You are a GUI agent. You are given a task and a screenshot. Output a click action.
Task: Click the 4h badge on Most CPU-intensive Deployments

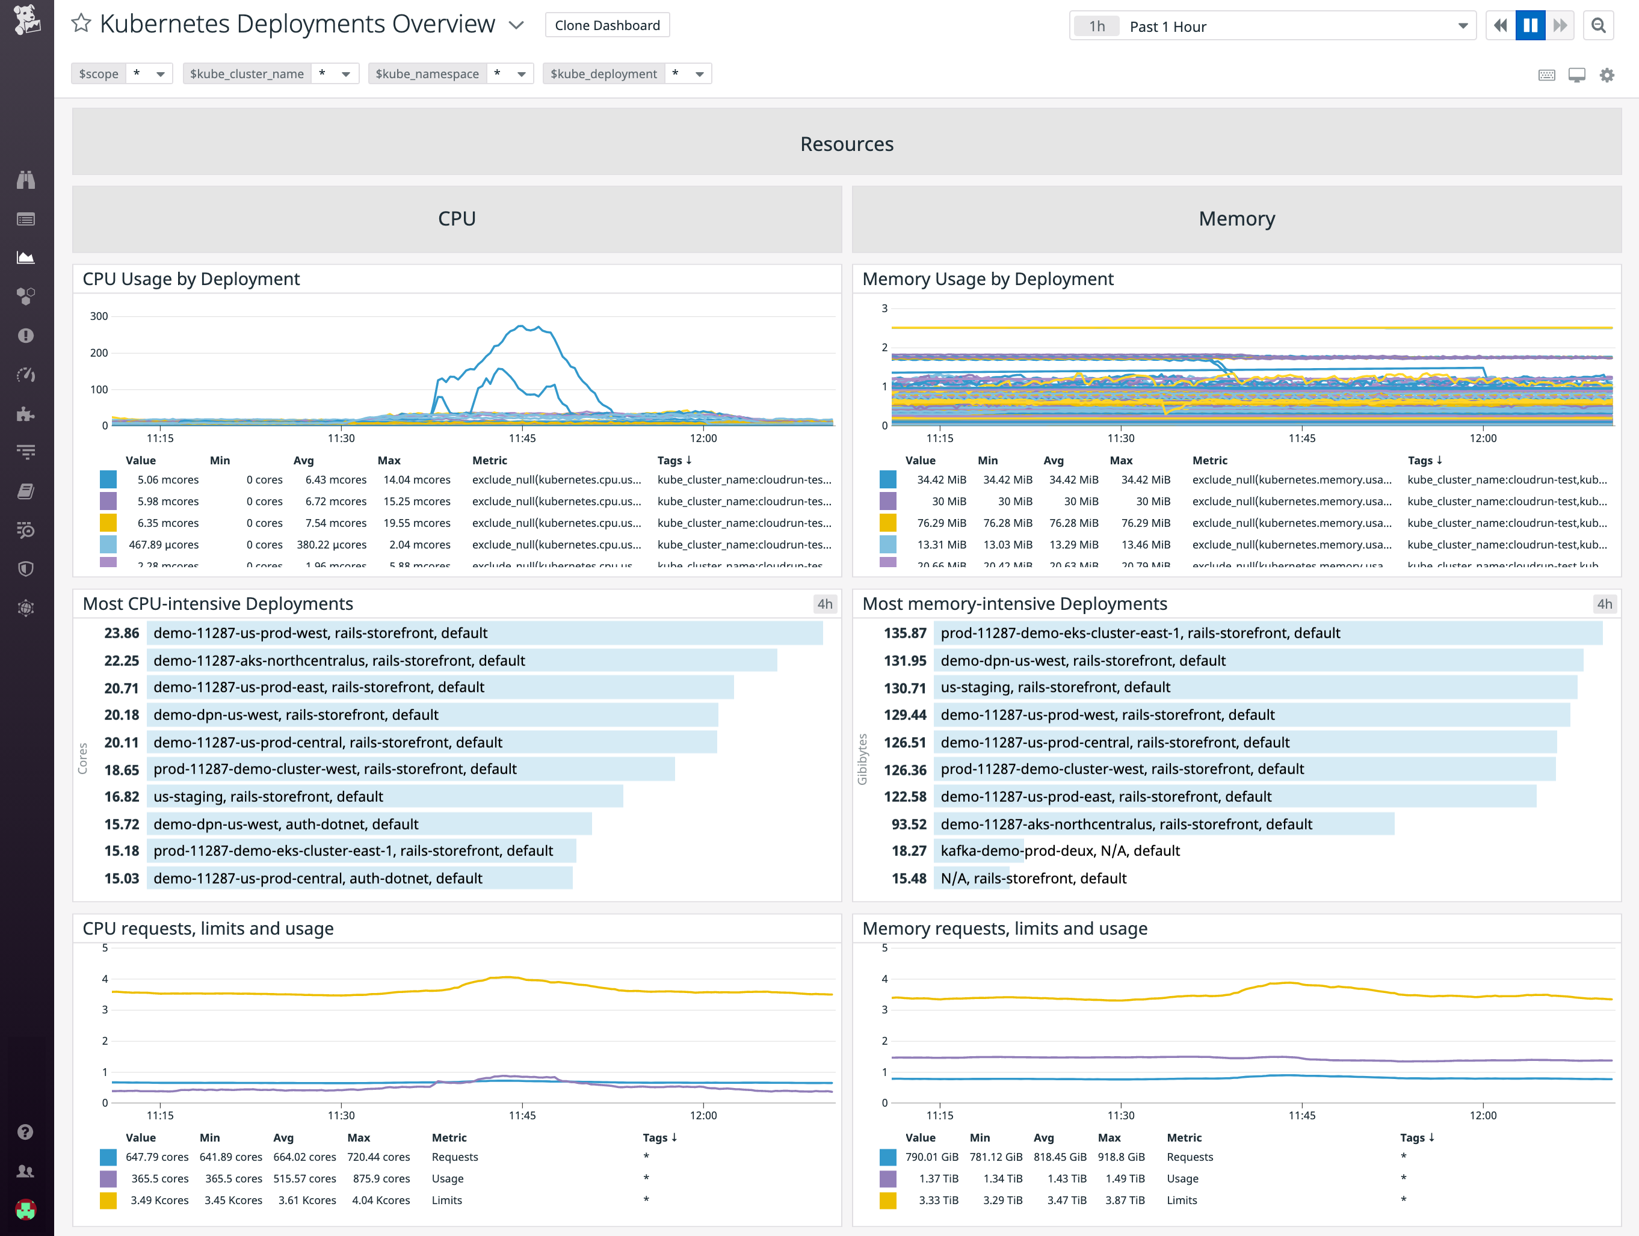pyautogui.click(x=825, y=603)
